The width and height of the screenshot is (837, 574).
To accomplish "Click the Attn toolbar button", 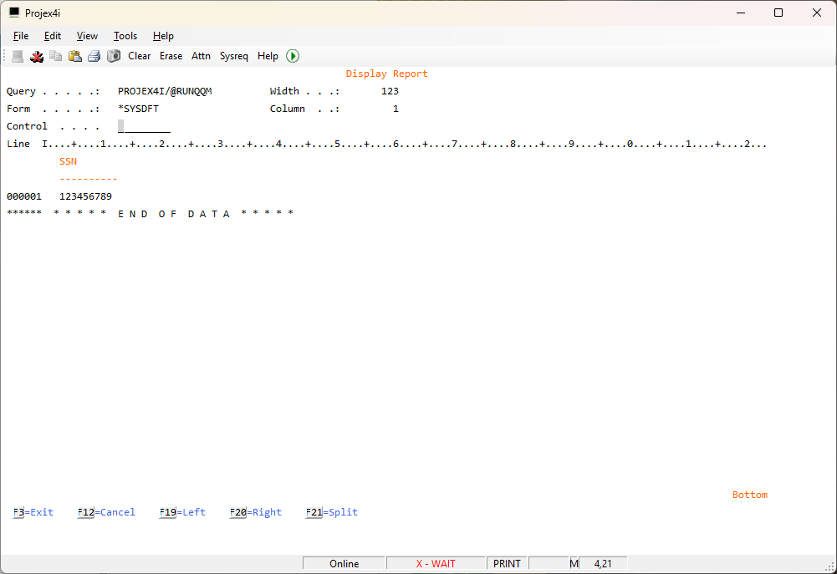I will [x=201, y=56].
